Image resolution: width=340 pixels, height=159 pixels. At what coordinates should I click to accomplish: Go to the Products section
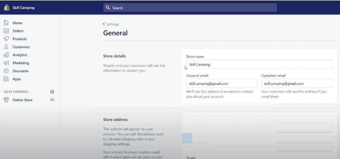[x=19, y=39]
